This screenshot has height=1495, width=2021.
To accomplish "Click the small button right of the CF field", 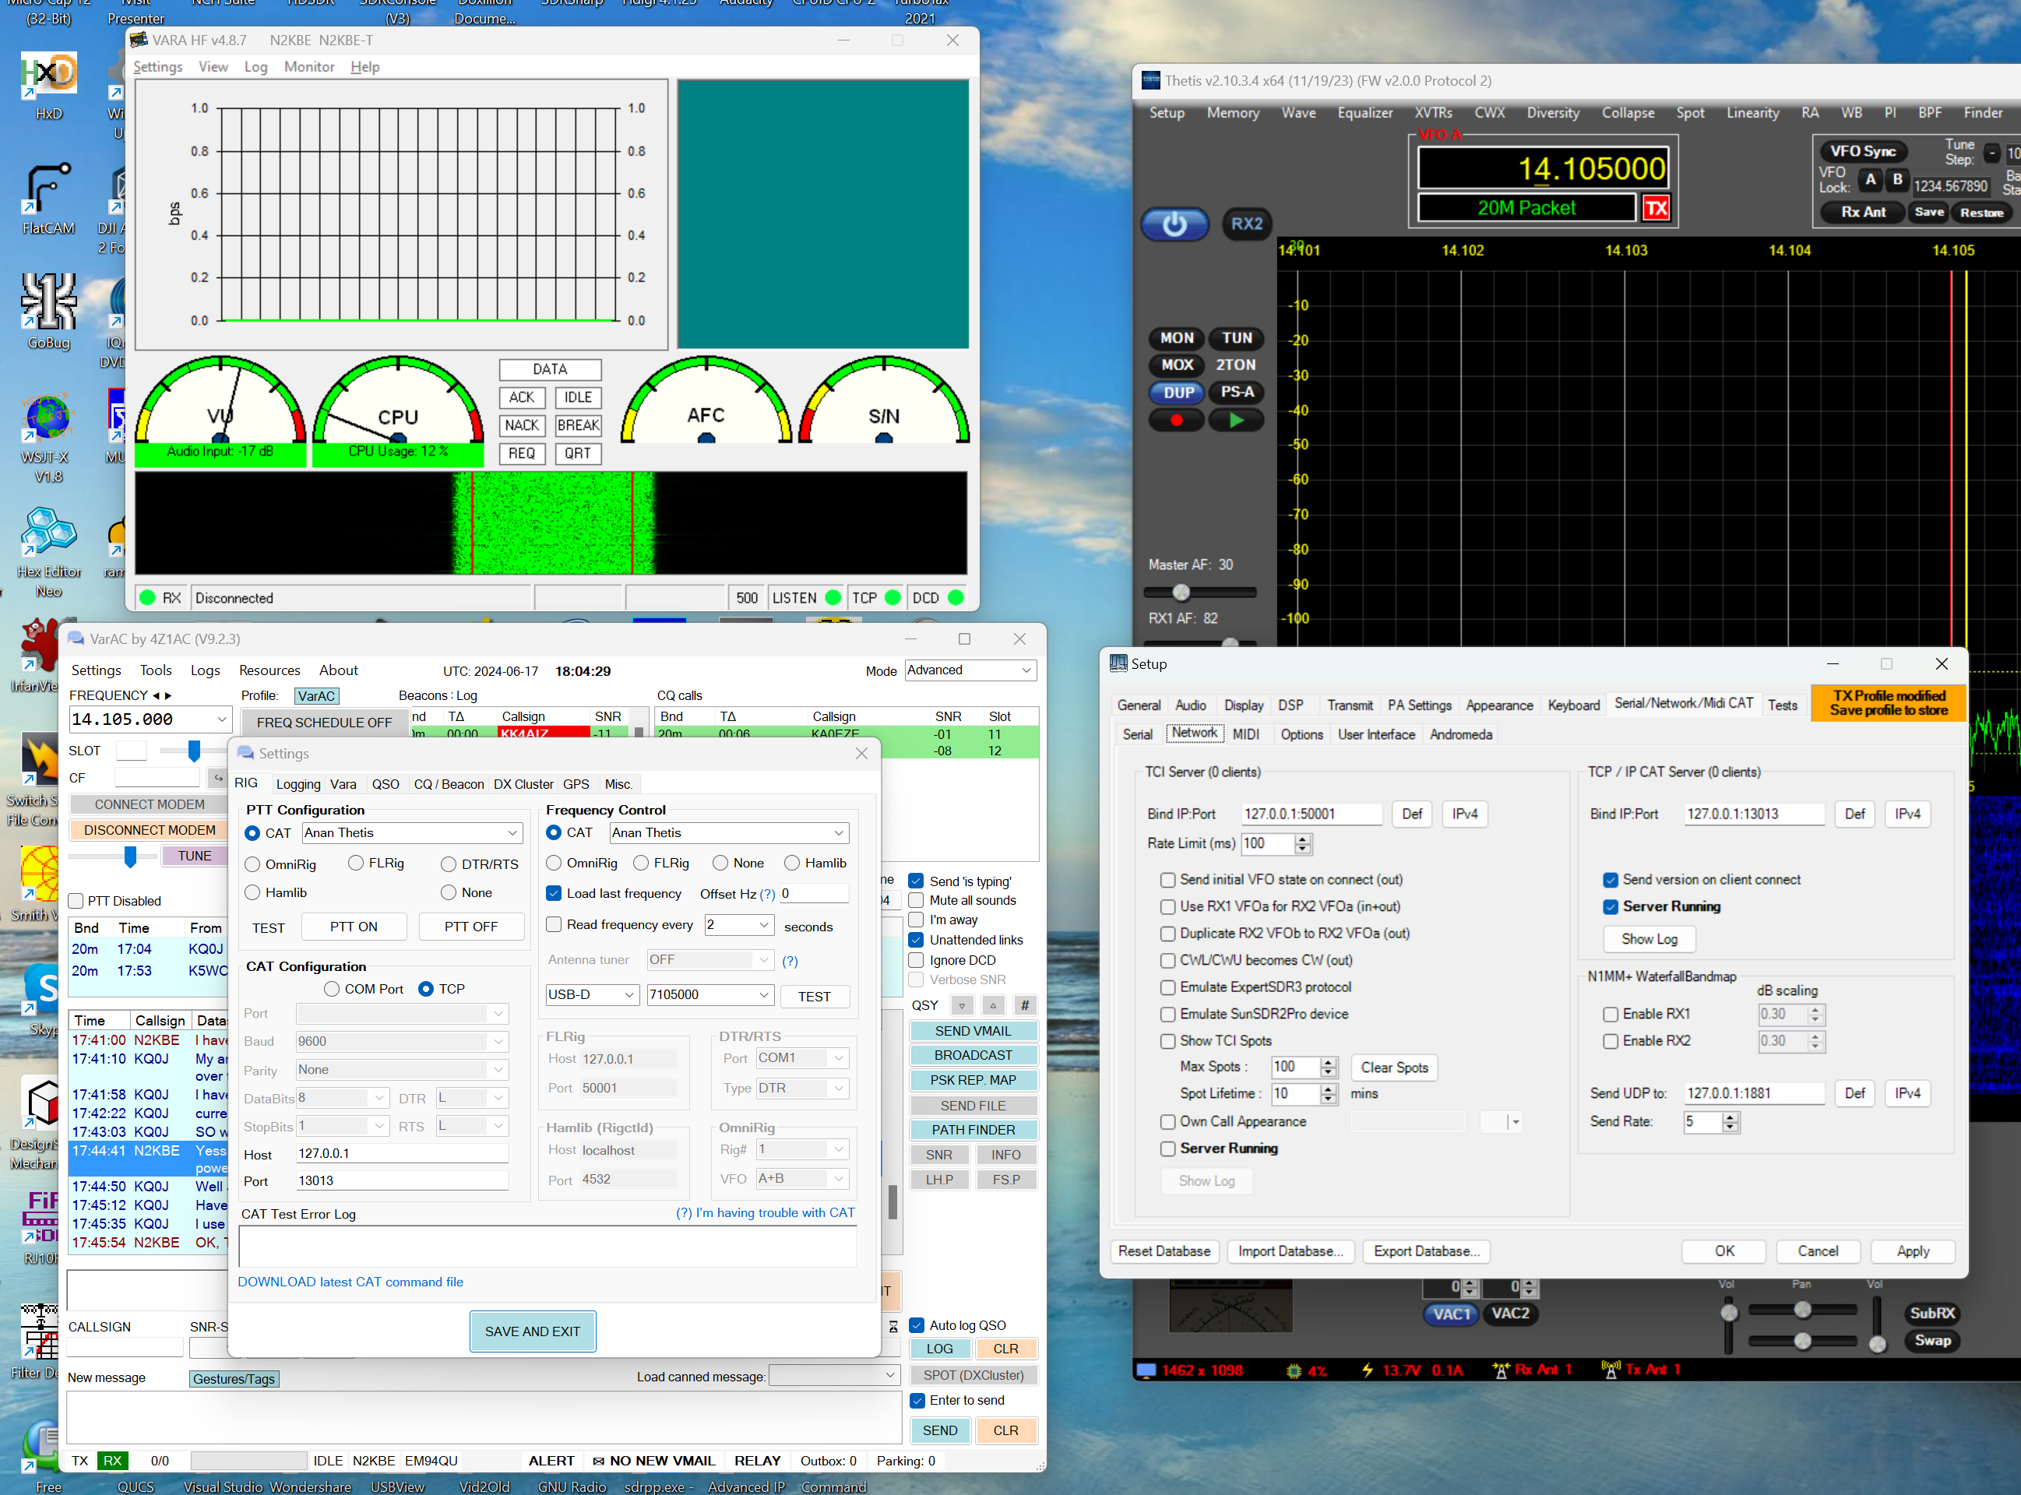I will coord(217,777).
